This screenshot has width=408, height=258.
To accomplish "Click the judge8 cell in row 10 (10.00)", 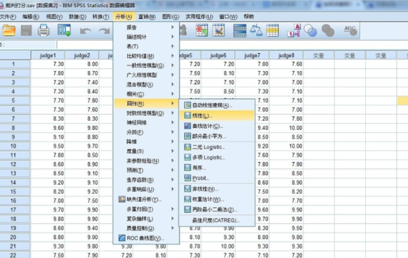I will (x=286, y=146).
